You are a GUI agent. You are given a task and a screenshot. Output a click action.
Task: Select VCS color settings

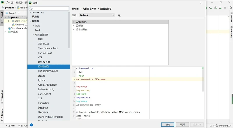[40, 58]
